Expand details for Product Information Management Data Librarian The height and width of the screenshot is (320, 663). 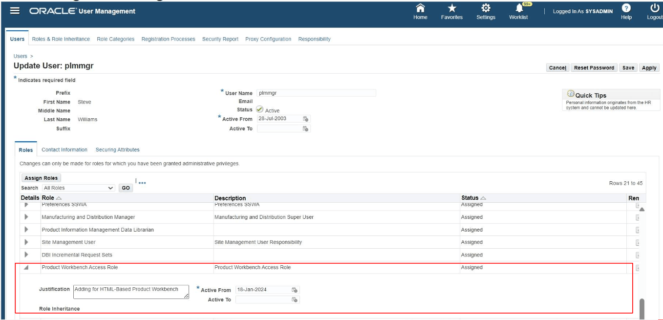pos(26,230)
